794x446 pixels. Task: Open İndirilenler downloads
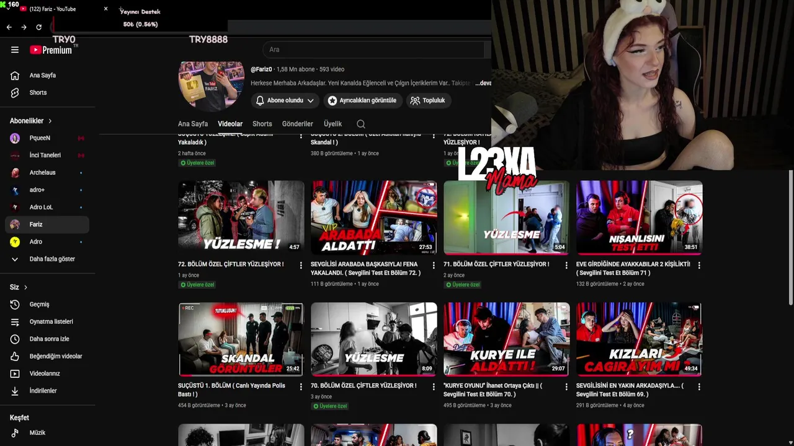click(x=47, y=391)
